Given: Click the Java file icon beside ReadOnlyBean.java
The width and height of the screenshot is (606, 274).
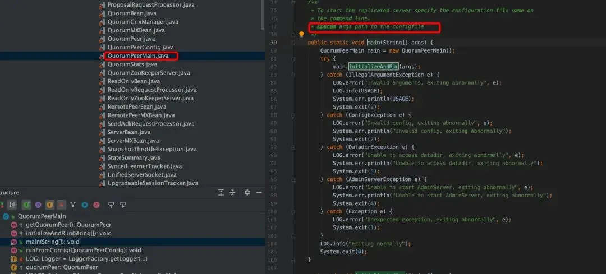Looking at the screenshot, I should 102,81.
